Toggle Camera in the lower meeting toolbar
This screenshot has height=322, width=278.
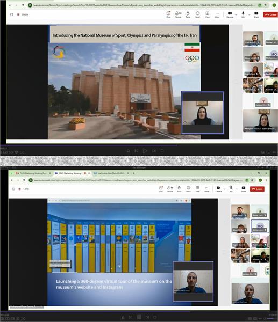pyautogui.click(x=218, y=189)
